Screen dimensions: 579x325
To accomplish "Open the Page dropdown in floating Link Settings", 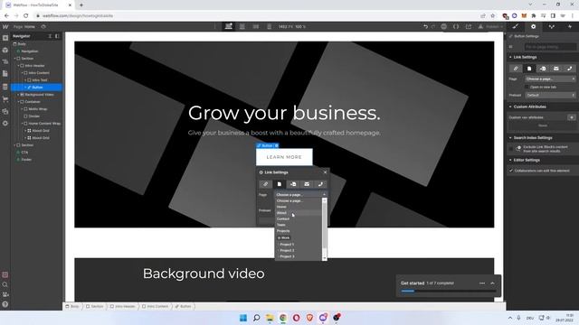I will click(x=301, y=195).
